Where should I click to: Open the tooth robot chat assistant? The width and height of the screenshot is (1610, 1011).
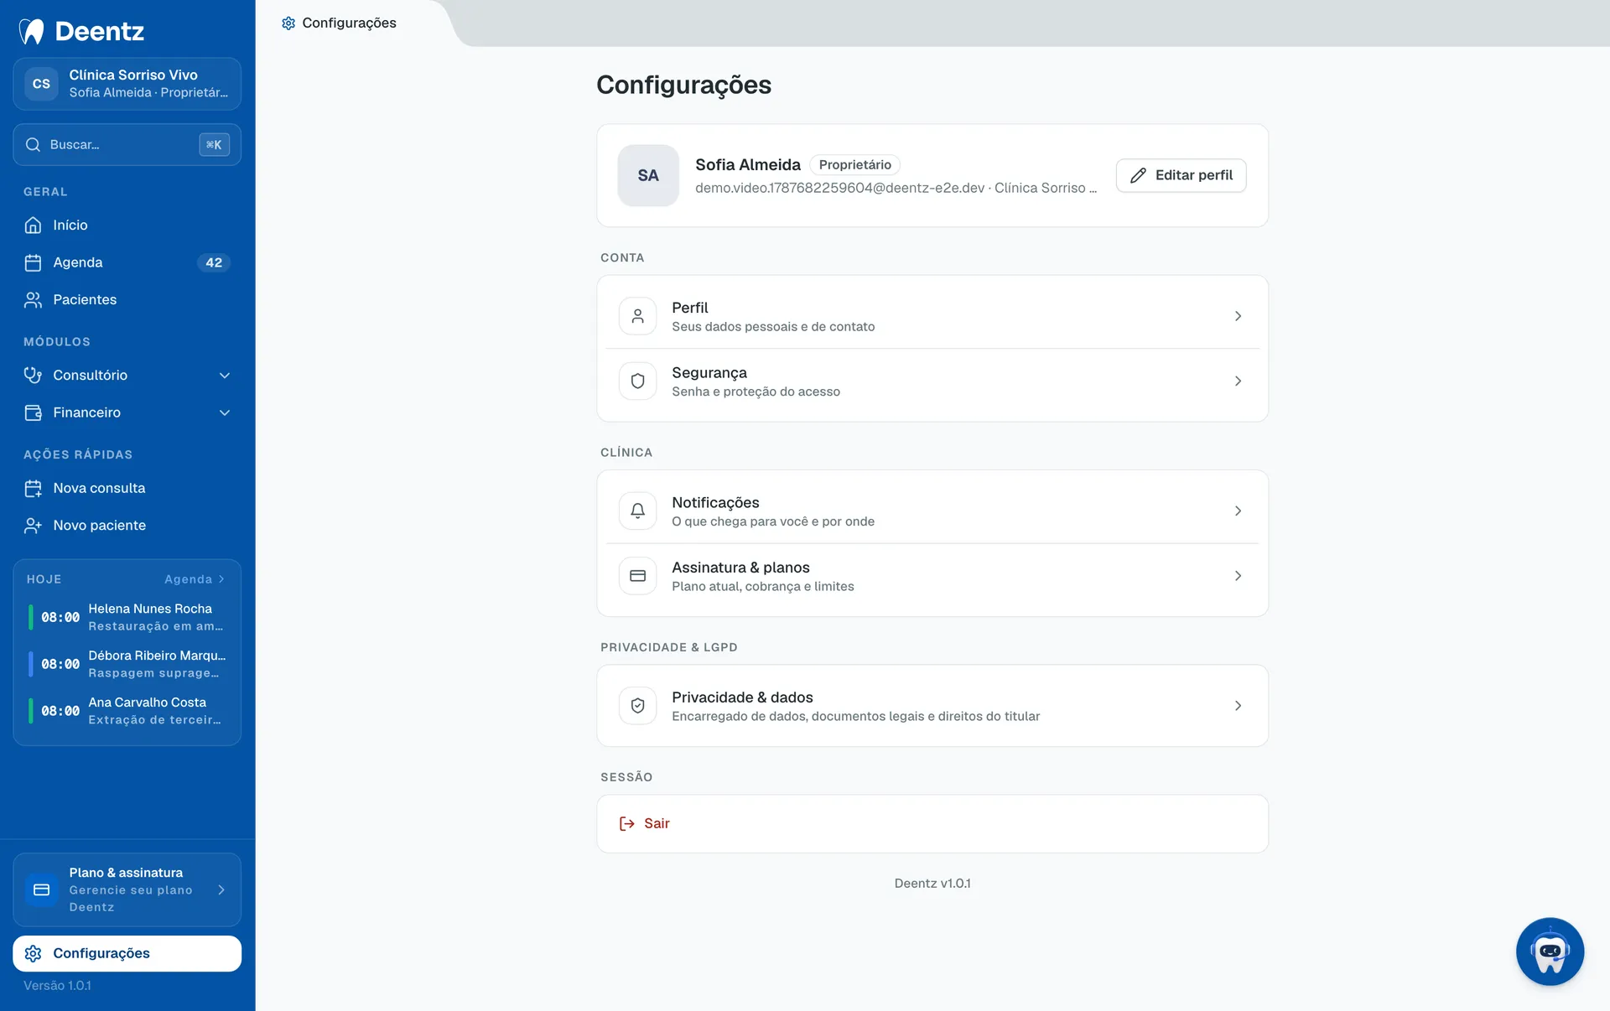coord(1550,951)
